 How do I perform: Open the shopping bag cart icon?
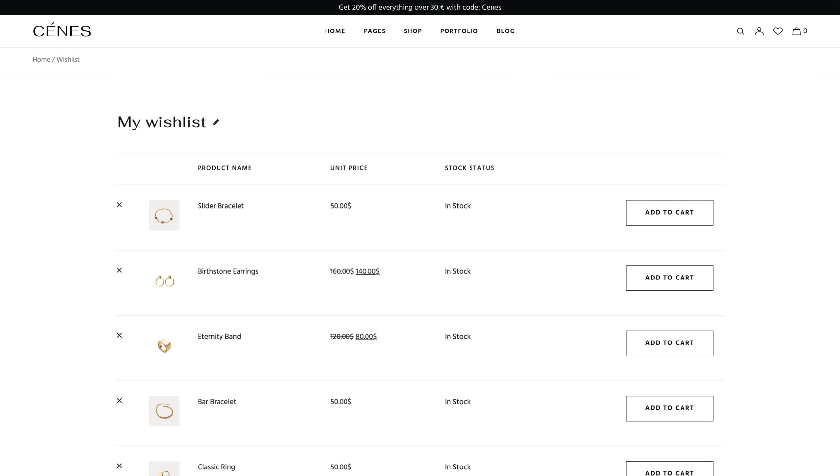797,31
